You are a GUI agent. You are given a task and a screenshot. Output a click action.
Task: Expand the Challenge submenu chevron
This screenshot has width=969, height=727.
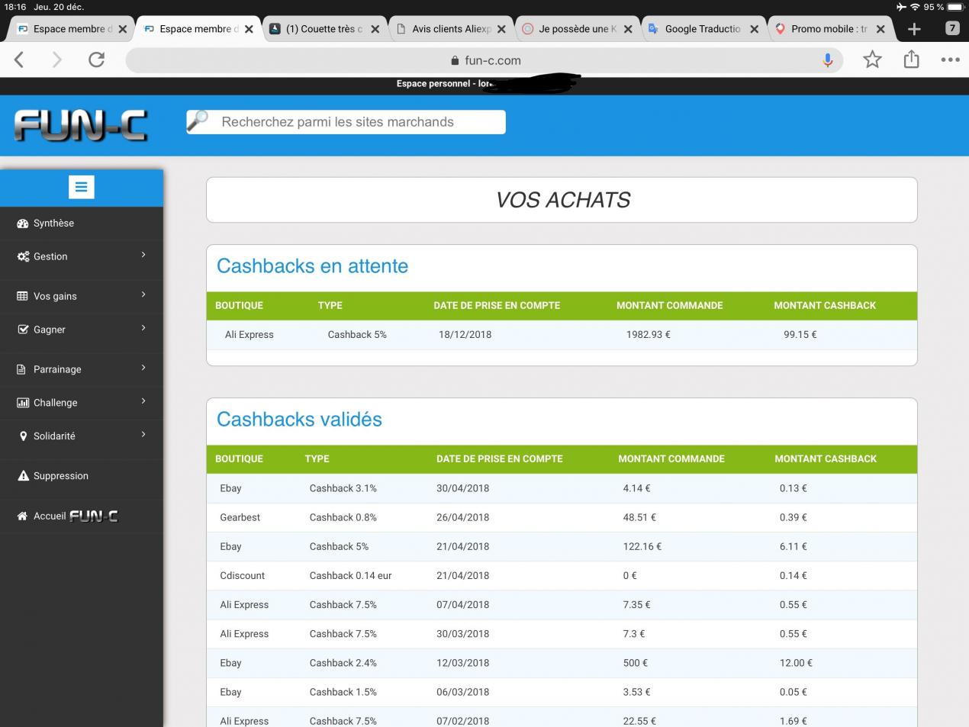143,401
